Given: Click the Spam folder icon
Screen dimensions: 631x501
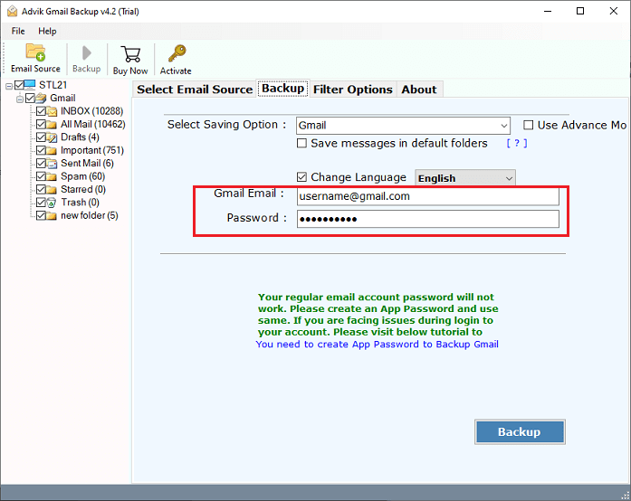Looking at the screenshot, I should point(52,176).
